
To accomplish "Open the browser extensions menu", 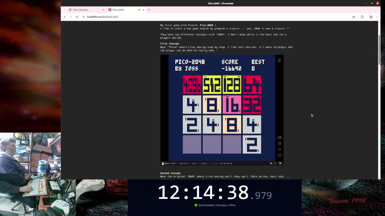I will (362, 17).
